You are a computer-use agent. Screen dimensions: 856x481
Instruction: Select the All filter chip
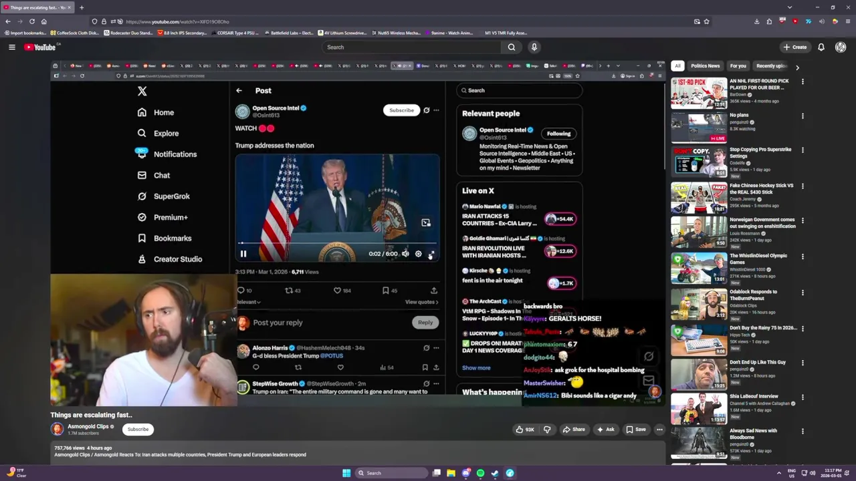677,66
